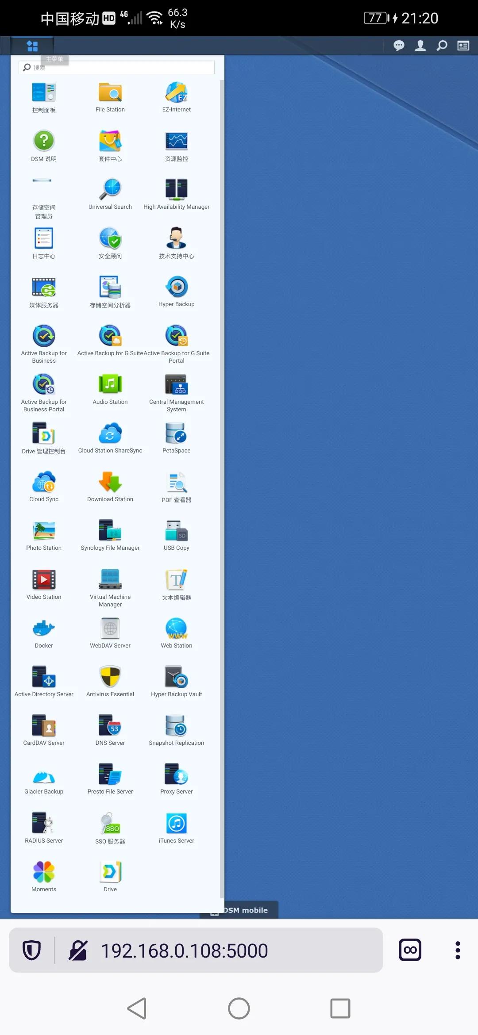478x1035 pixels.
Task: Open Virtual Machine Manager
Action: tap(110, 588)
